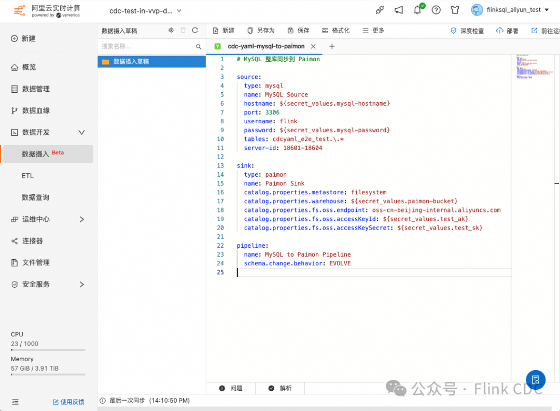The width and height of the screenshot is (560, 411).
Task: Click the t-shirt theme icon
Action: (455, 10)
